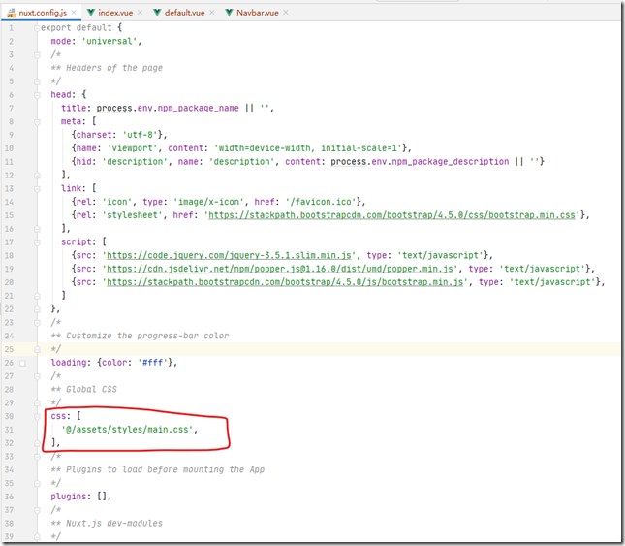Close the nuxt.config.js tab
Viewport: 625px width, 546px height.
(74, 13)
